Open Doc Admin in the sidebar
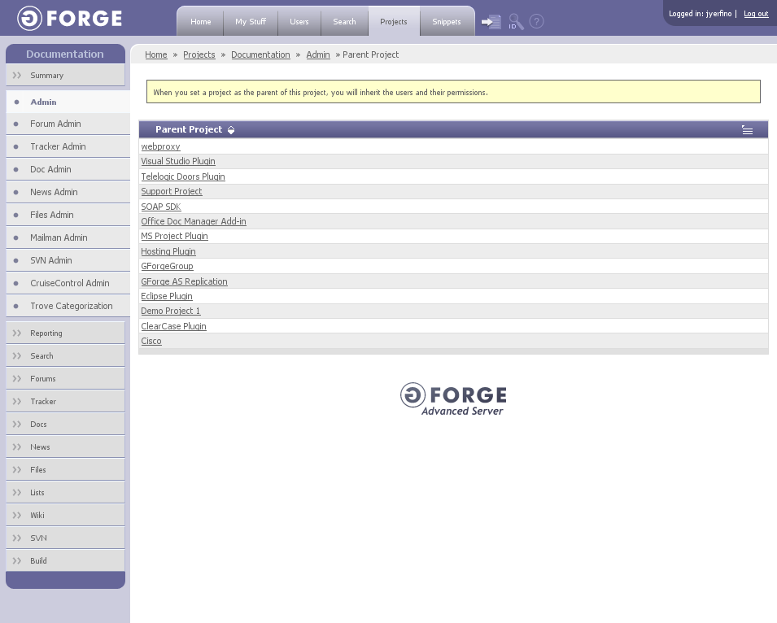 pyautogui.click(x=68, y=169)
